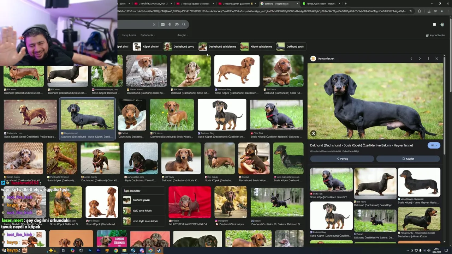Image resolution: width=452 pixels, height=254 pixels.
Task: Switch to the Uçuş Arama tab
Action: pyautogui.click(x=129, y=35)
